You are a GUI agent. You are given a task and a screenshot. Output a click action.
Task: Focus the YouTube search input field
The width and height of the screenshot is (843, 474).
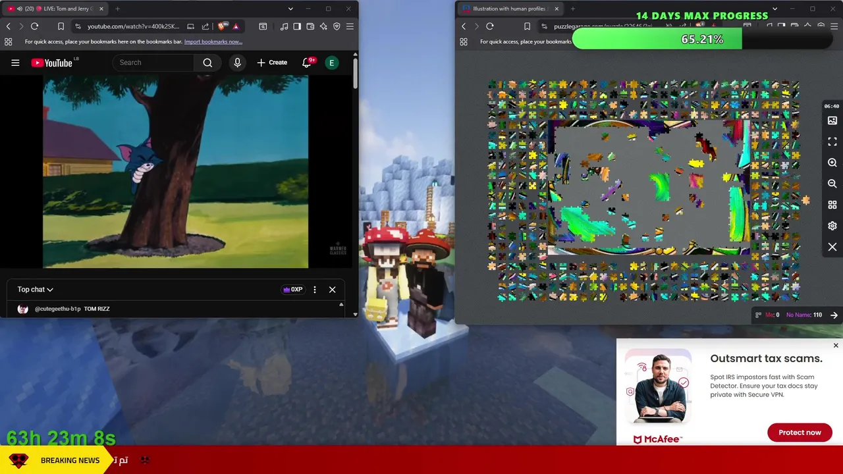pos(153,63)
